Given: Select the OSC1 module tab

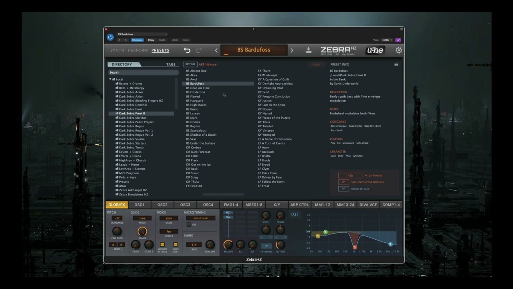Looking at the screenshot, I should 139,205.
